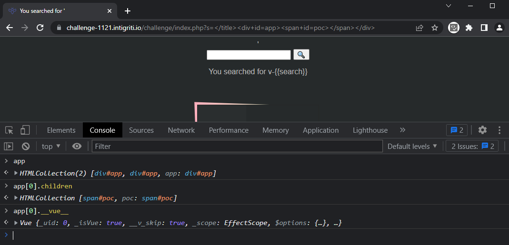
Task: Open DevTools three-dot customize menu
Action: point(499,130)
